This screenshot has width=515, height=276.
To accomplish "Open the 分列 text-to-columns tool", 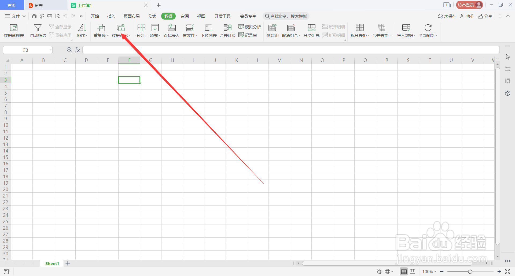I will pyautogui.click(x=141, y=31).
